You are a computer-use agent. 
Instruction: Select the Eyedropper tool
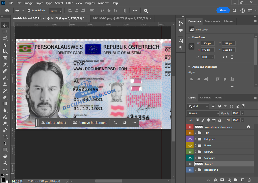tap(5, 64)
